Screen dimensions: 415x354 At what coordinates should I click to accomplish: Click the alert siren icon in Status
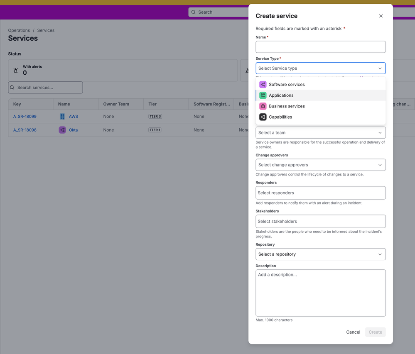coord(16,70)
